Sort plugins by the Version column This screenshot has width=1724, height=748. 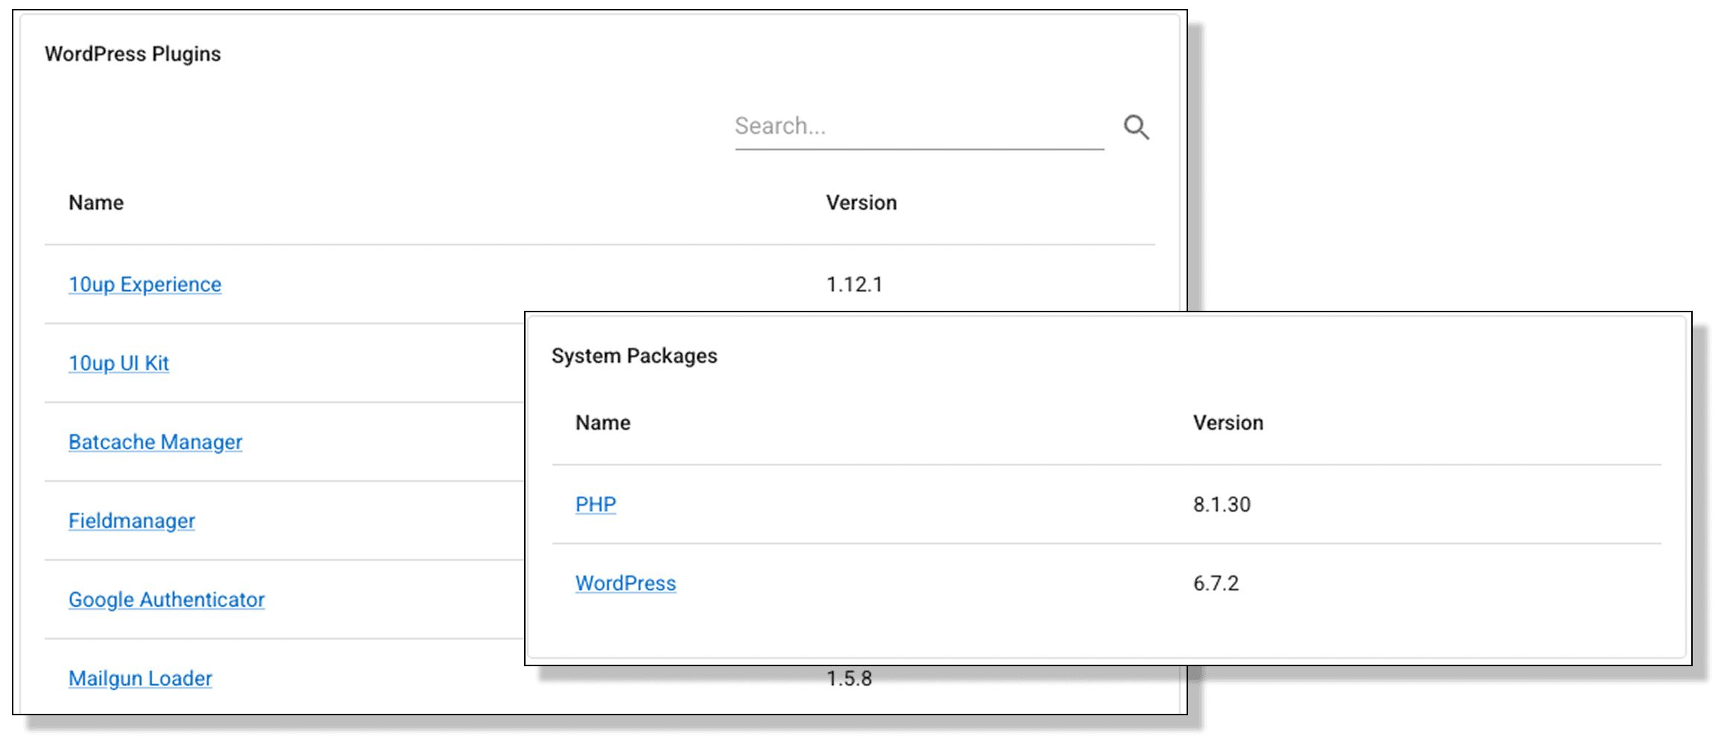pyautogui.click(x=861, y=202)
